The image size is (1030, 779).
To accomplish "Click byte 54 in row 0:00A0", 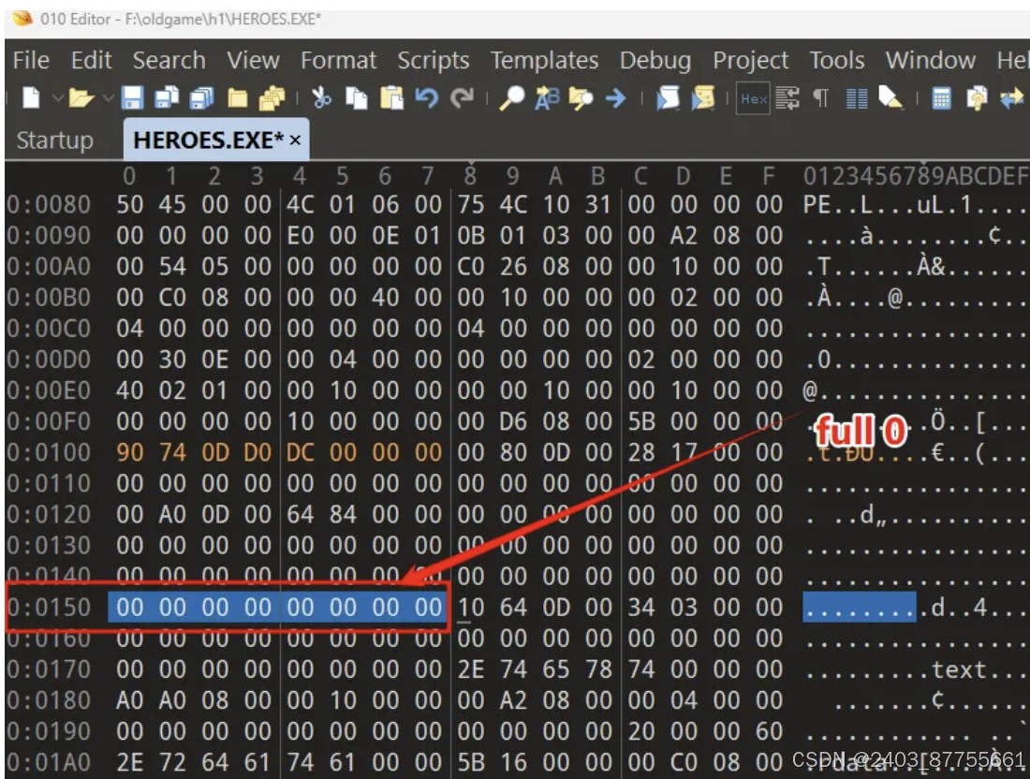I will 172,267.
